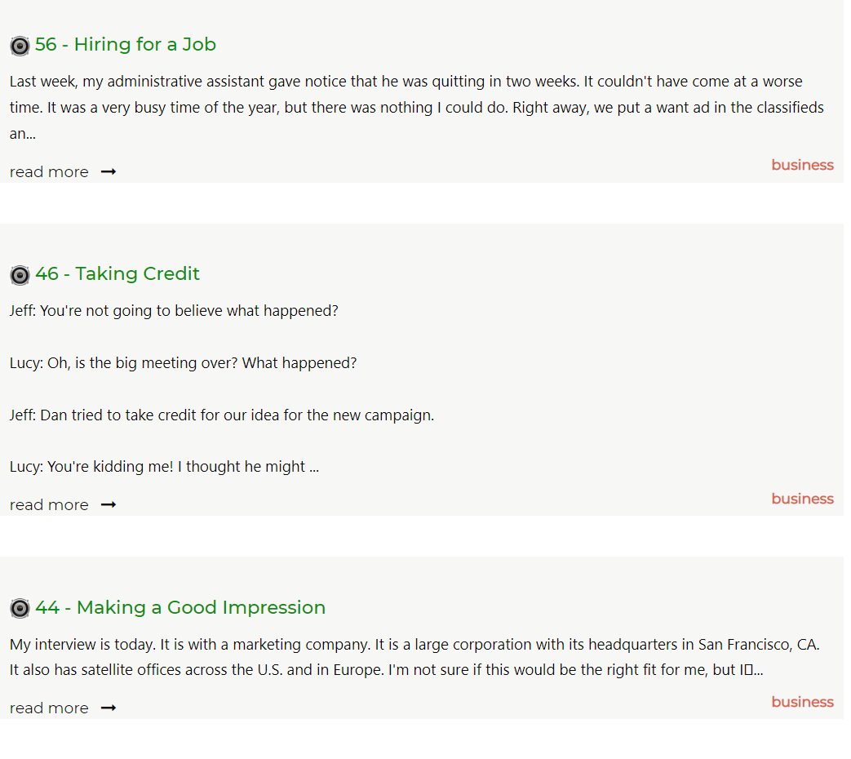Select business tag on Making a Good Impression
This screenshot has height=759, width=851.
(802, 702)
